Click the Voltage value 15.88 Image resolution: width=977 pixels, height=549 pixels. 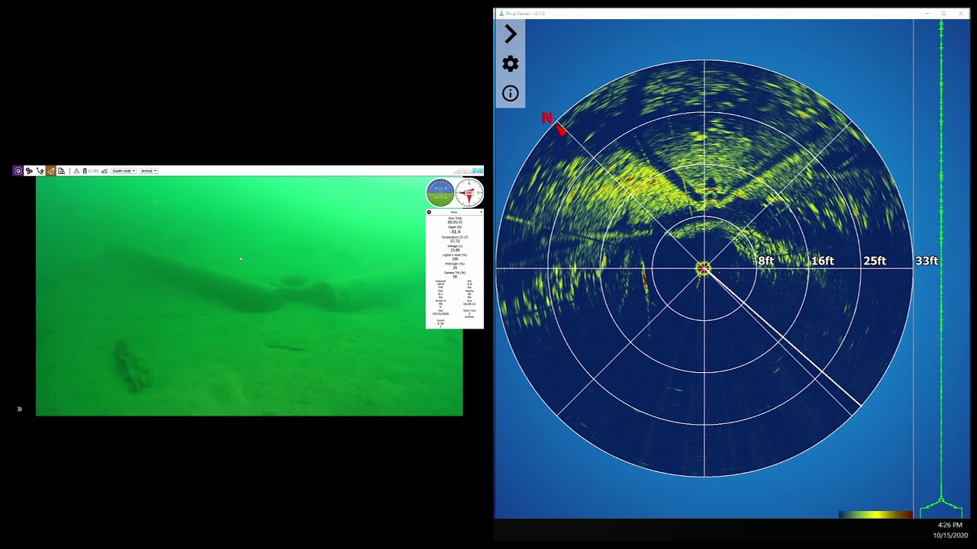(455, 250)
